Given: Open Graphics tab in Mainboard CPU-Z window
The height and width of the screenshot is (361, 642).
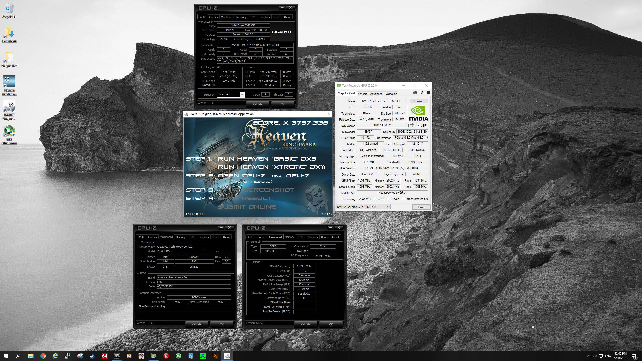Looking at the screenshot, I should (204, 237).
